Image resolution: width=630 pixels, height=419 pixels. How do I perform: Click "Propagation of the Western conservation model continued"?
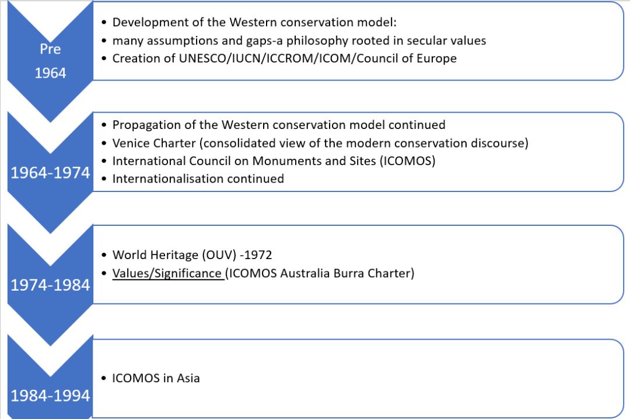(x=279, y=125)
